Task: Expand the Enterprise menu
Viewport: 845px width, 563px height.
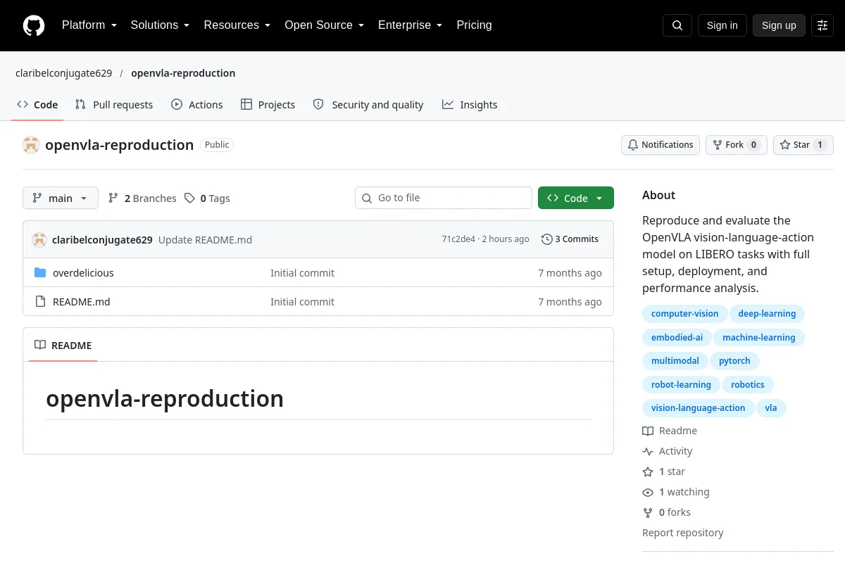Action: [x=410, y=25]
